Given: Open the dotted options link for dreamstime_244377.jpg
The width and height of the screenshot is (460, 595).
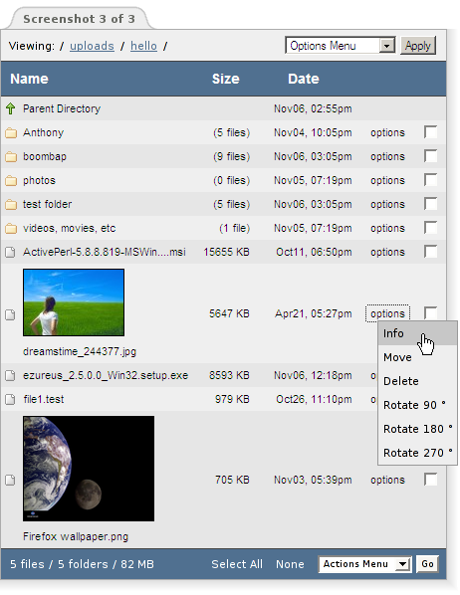Looking at the screenshot, I should (x=387, y=313).
